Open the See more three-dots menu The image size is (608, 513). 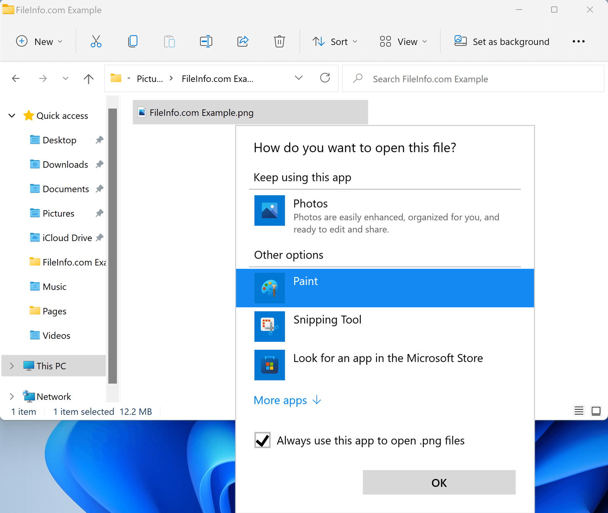pos(579,41)
